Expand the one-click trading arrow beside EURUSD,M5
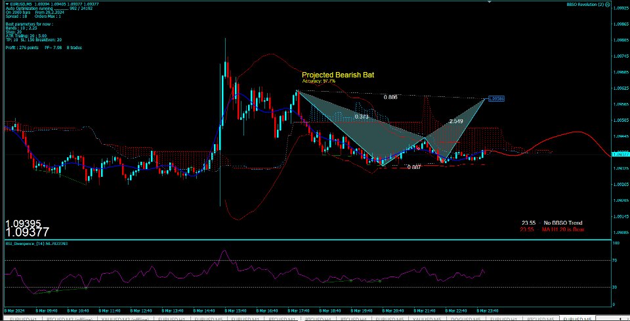 point(7,4)
